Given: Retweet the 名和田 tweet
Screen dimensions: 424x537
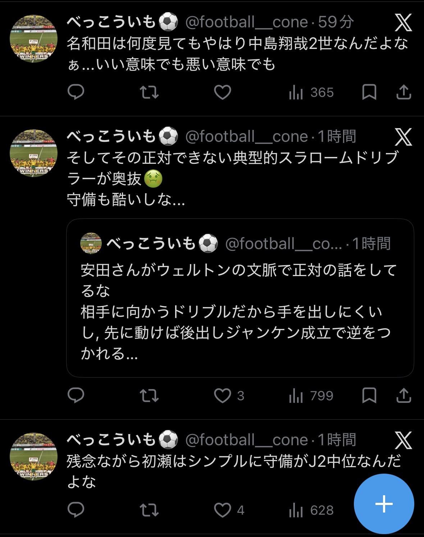Looking at the screenshot, I should click(149, 92).
